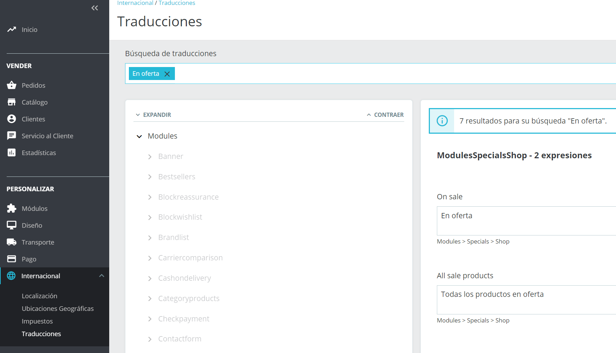Click the Internacional globe icon
Viewport: 616px width, 353px height.
click(11, 276)
